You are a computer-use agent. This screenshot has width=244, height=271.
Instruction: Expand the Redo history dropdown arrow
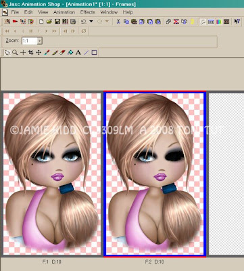coord(107,22)
